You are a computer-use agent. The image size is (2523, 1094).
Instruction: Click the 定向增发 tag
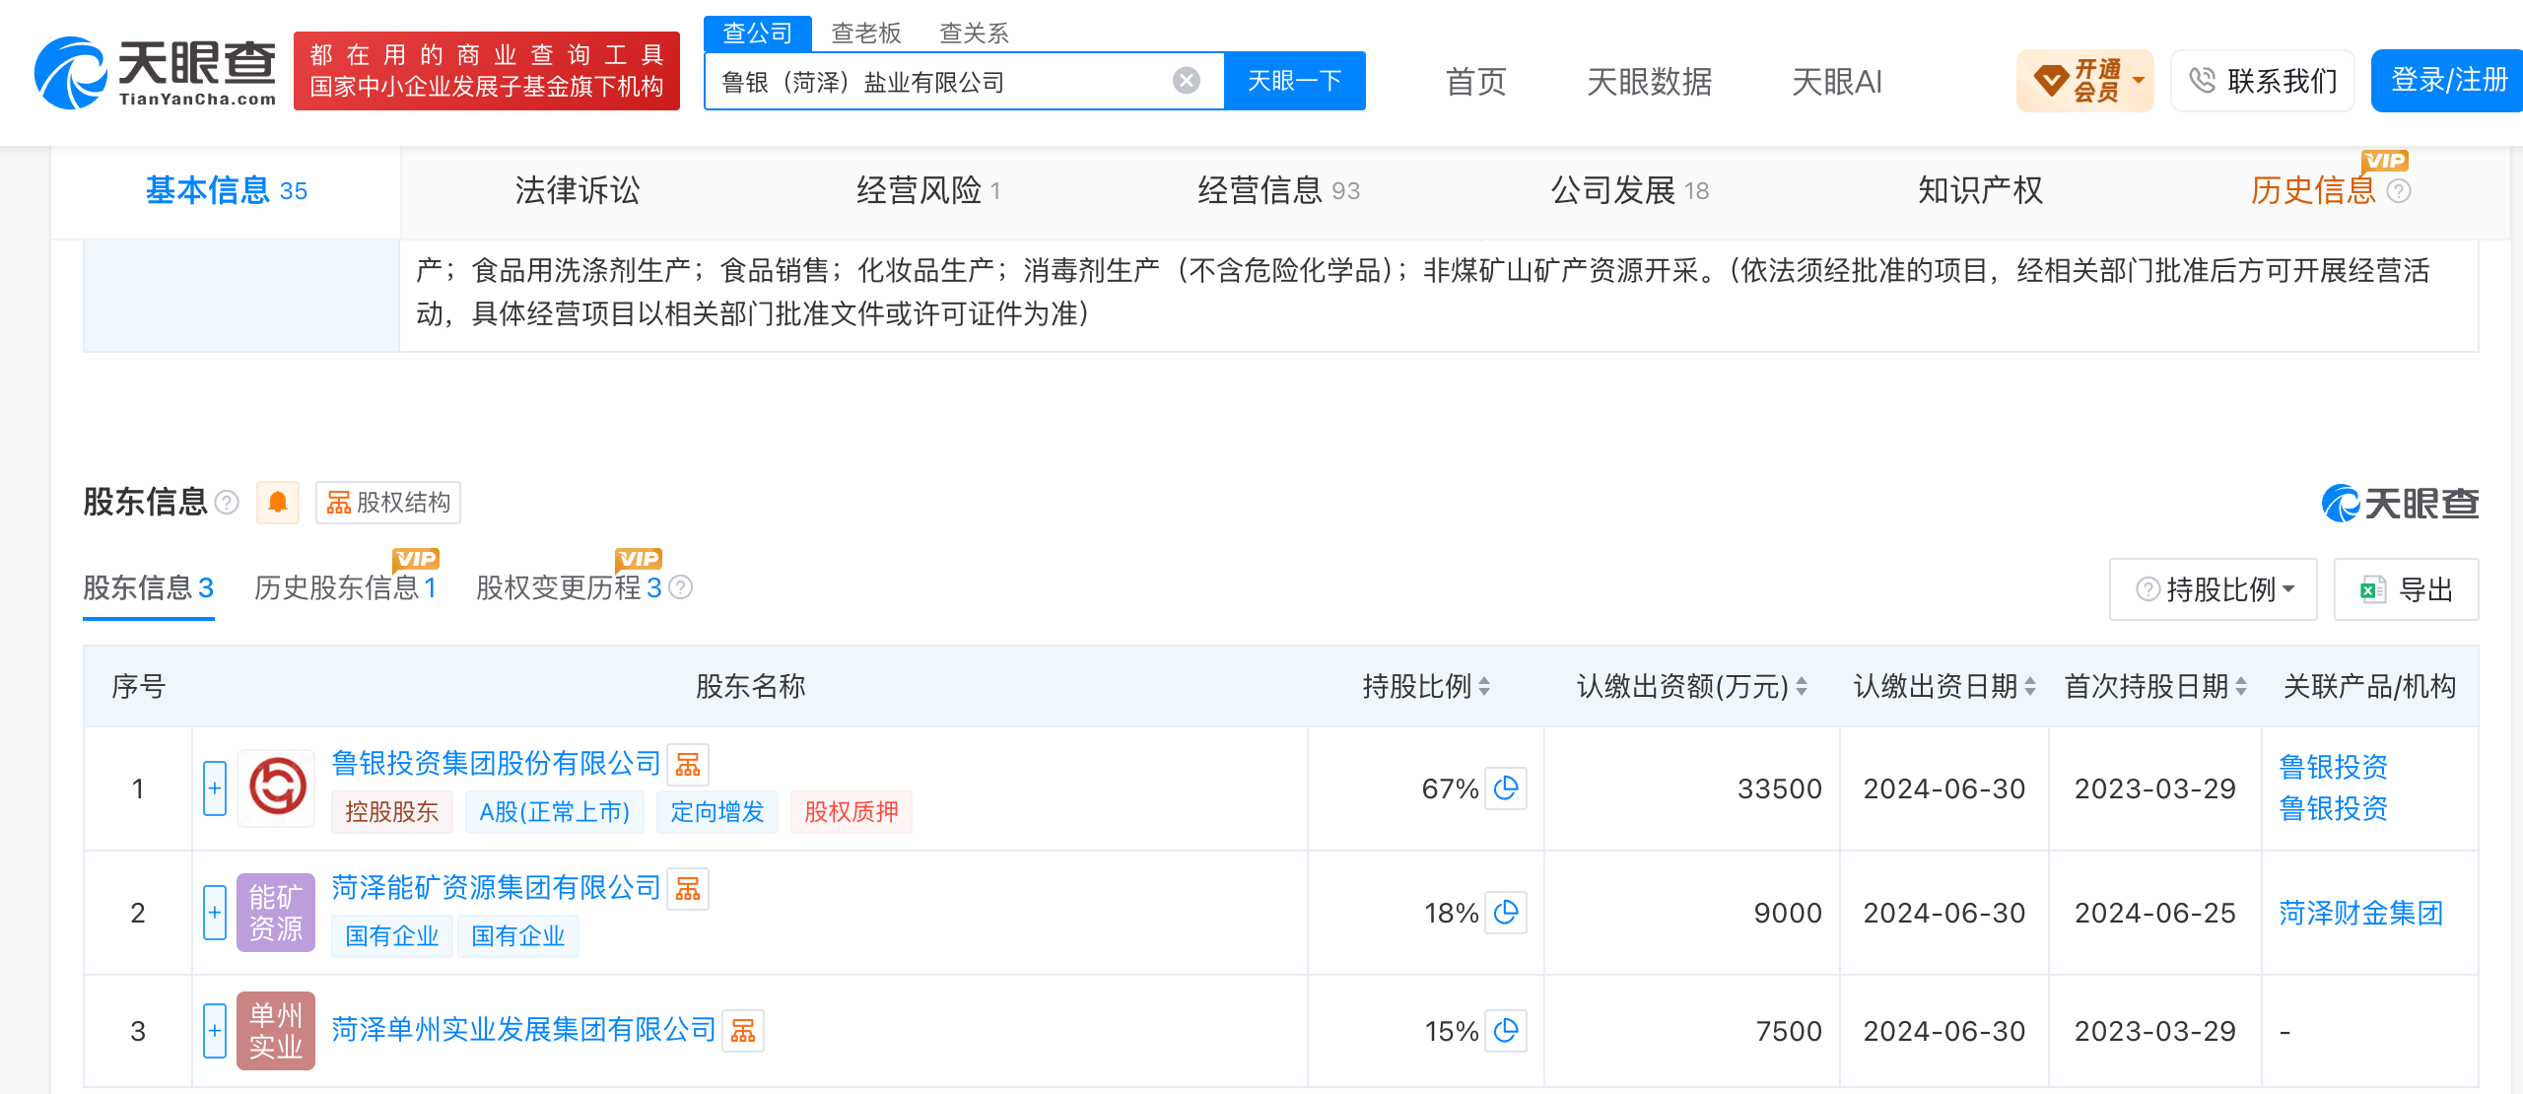(717, 812)
